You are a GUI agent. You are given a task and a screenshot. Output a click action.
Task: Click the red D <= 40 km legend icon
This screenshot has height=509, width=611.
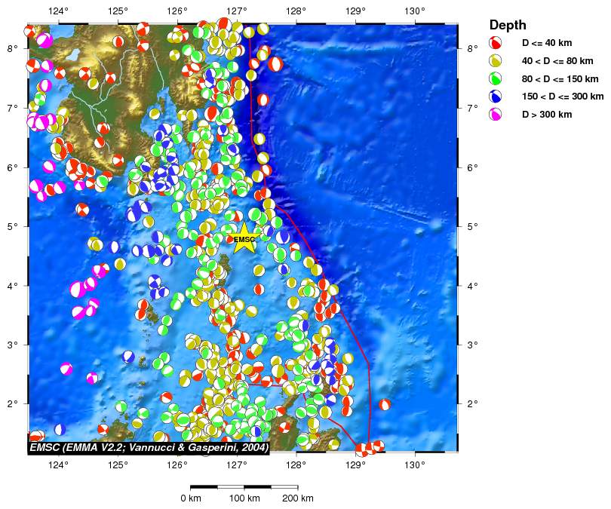[x=496, y=43]
